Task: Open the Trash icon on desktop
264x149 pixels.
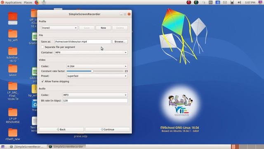Action: tap(35, 106)
